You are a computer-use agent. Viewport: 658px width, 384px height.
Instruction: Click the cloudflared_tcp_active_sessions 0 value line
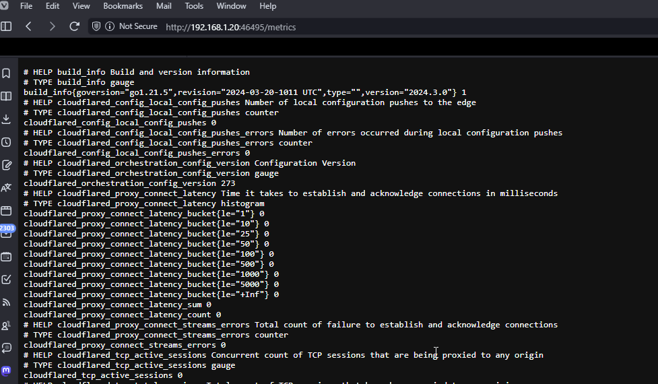(103, 375)
